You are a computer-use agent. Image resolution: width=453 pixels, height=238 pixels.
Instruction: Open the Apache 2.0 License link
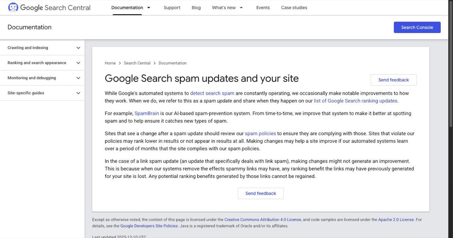(x=396, y=220)
